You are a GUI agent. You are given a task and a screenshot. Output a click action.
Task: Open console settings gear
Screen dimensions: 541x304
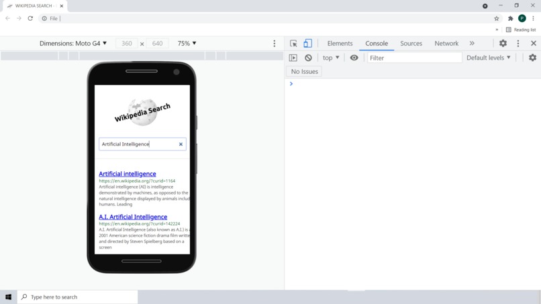coord(532,58)
